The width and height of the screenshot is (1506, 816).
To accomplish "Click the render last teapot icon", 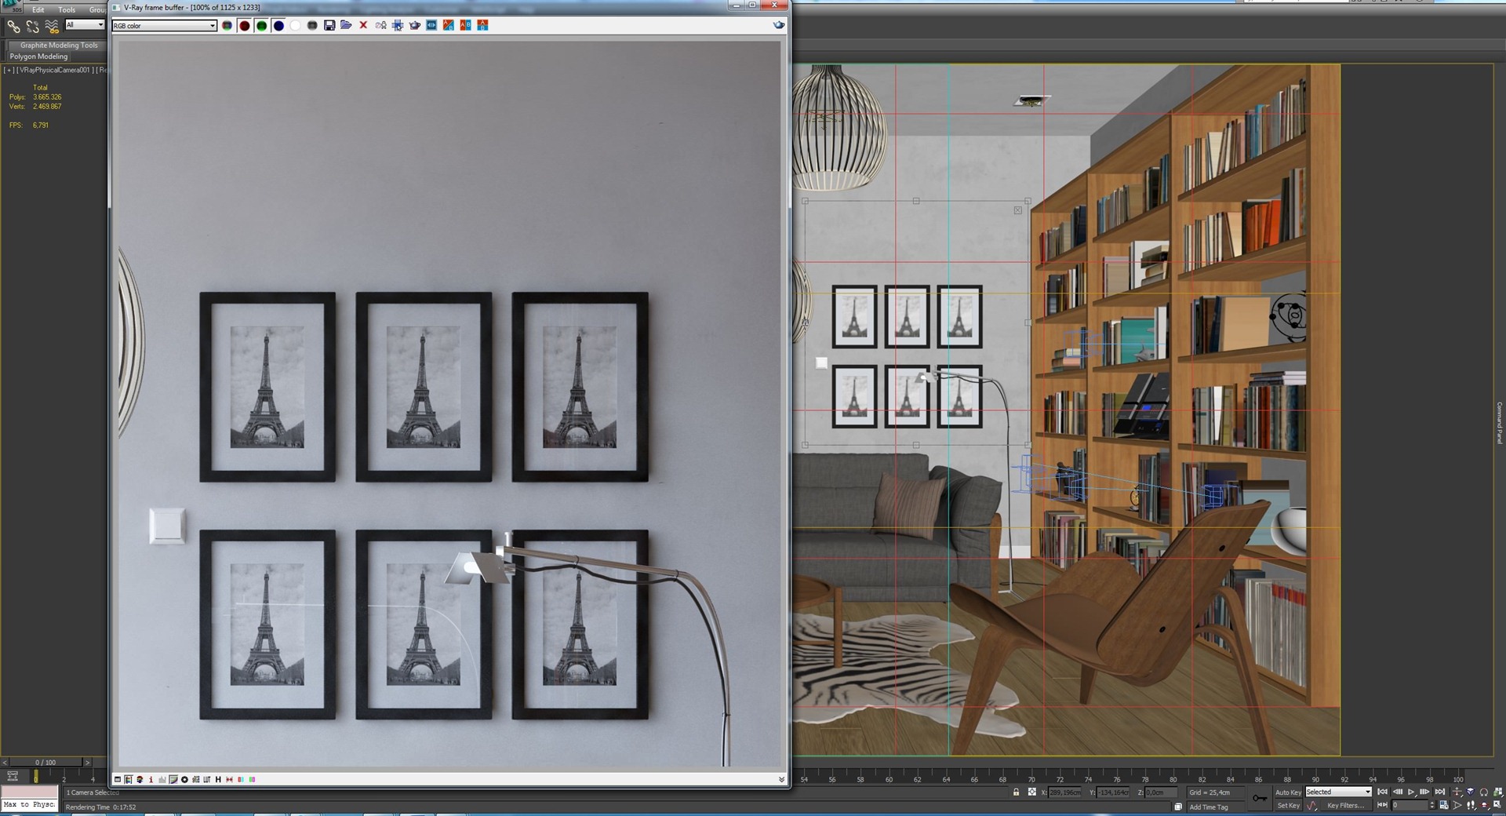I will point(779,25).
